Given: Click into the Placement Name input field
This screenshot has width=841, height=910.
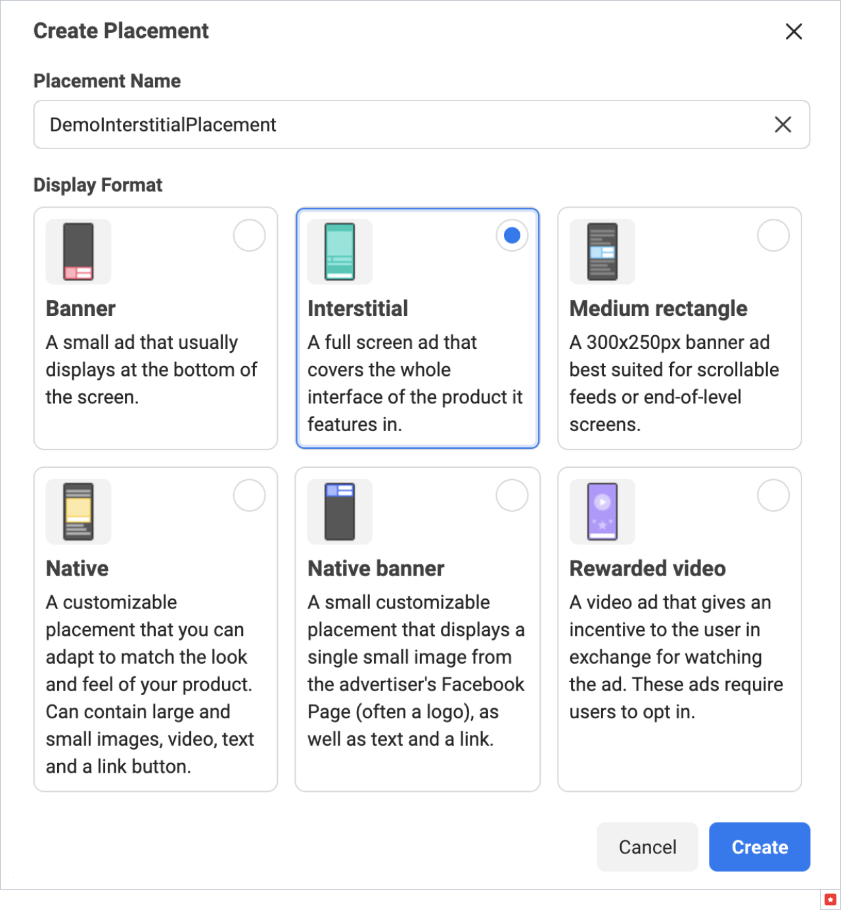Looking at the screenshot, I should (x=394, y=125).
